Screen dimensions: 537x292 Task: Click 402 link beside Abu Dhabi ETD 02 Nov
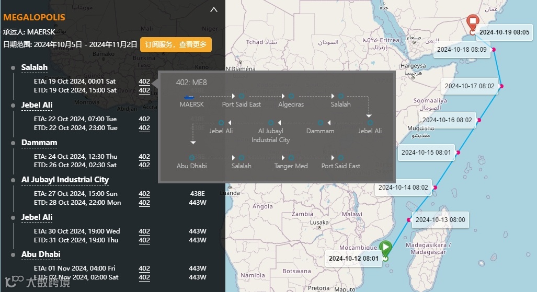[x=144, y=277]
